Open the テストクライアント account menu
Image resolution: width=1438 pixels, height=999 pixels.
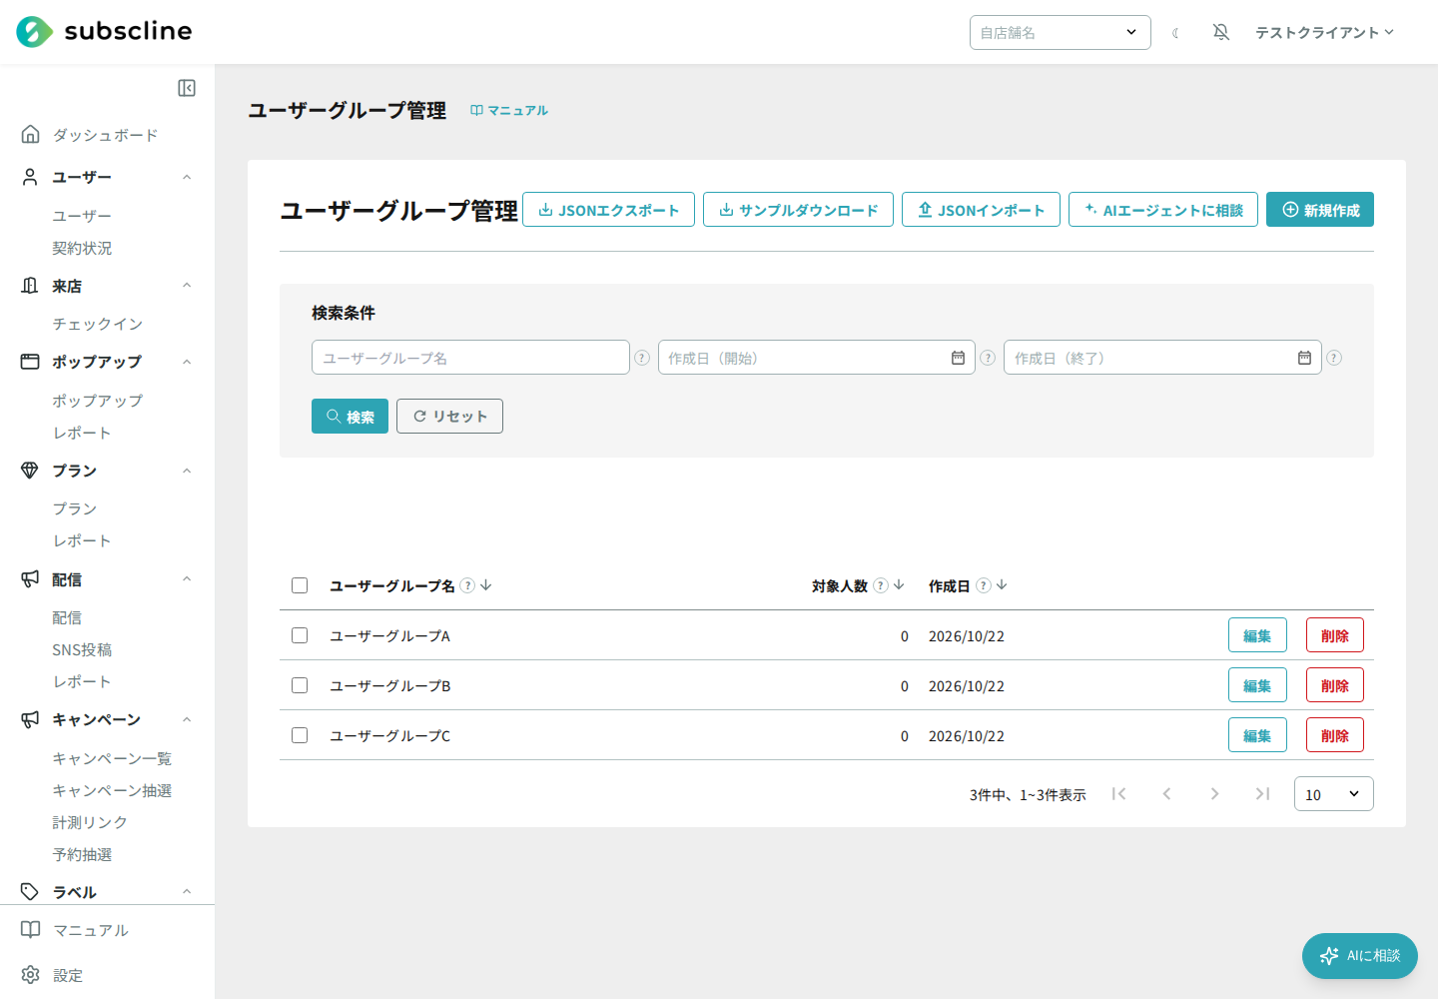point(1324,32)
